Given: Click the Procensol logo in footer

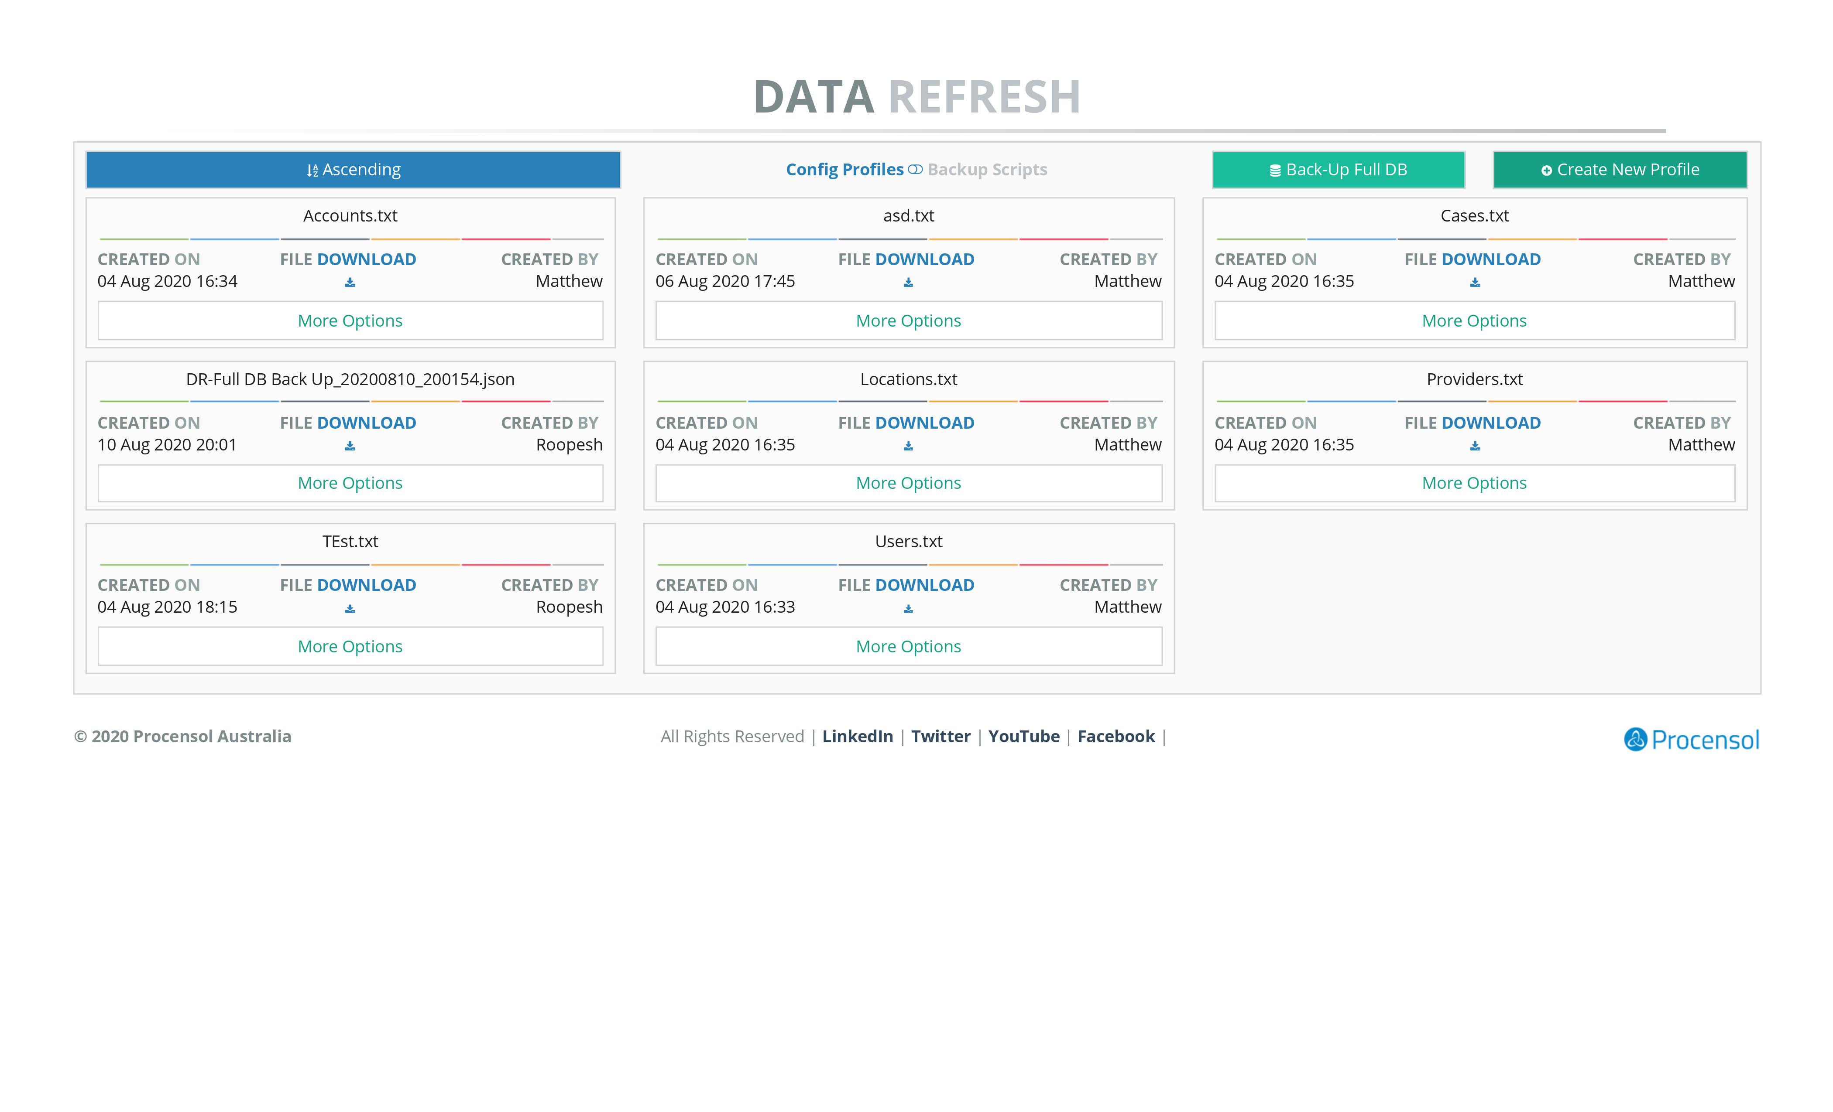Looking at the screenshot, I should pos(1691,739).
